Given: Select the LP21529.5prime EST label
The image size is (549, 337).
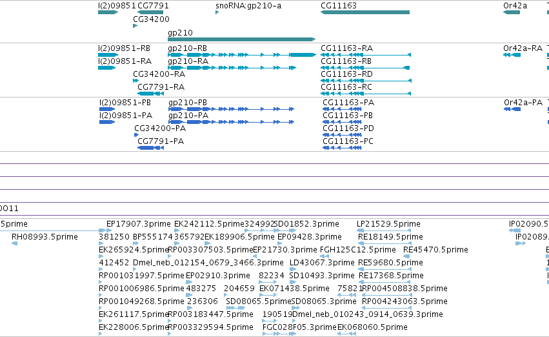Looking at the screenshot, I should click(388, 224).
